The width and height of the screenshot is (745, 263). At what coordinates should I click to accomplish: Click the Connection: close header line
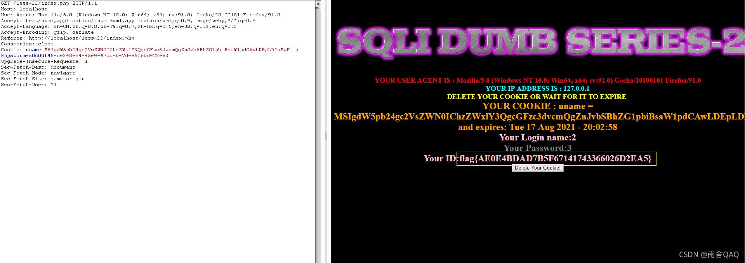[27, 44]
